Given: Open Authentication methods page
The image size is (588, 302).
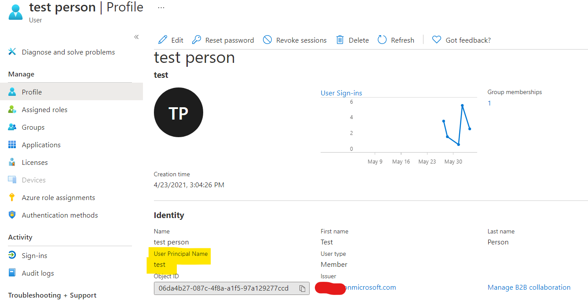Looking at the screenshot, I should point(60,215).
